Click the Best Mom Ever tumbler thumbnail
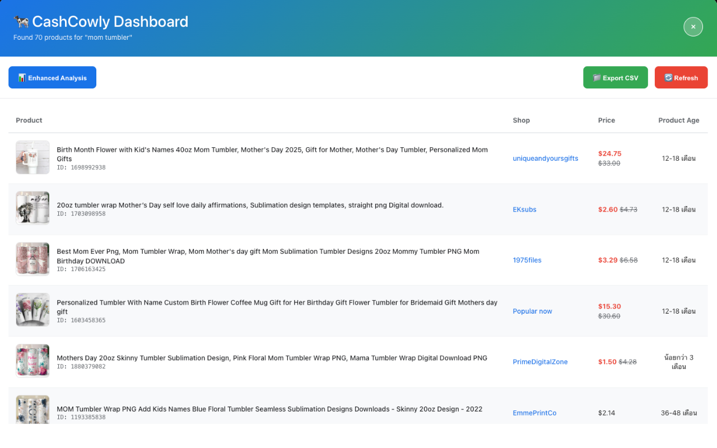Screen dimensions: 717x448 [32, 260]
